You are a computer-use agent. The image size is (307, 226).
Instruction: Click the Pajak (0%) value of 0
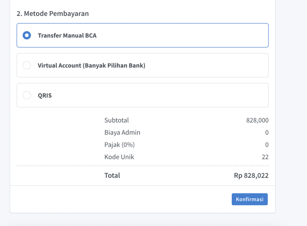coord(267,145)
